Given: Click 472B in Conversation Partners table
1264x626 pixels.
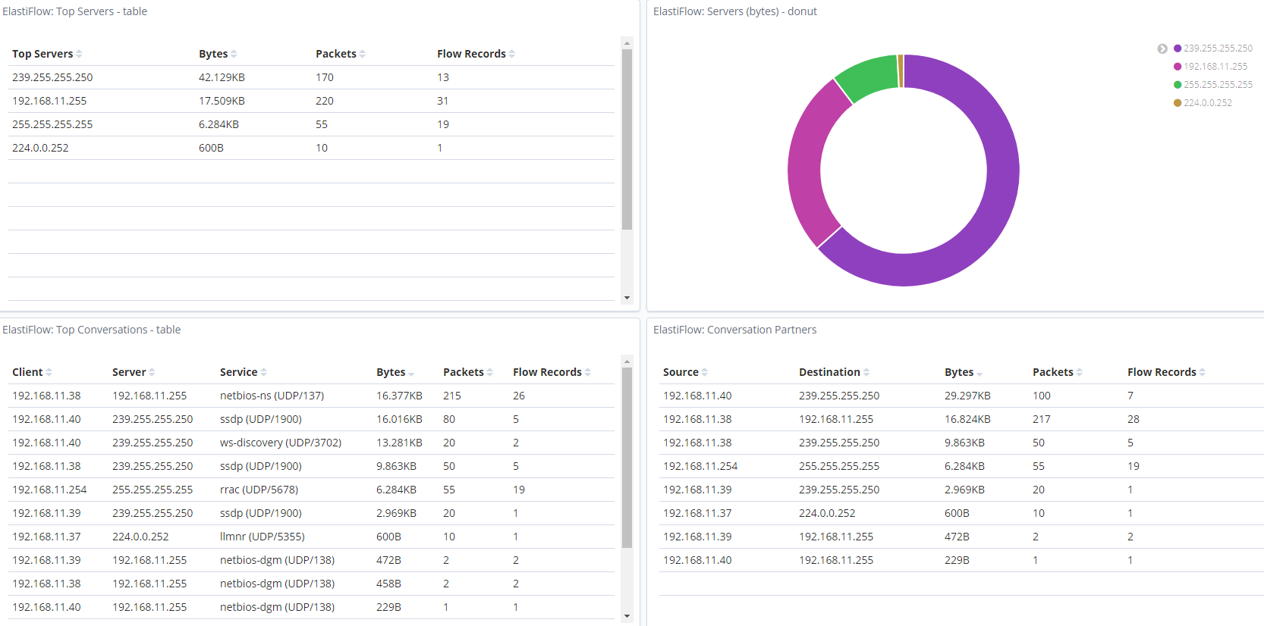Looking at the screenshot, I should point(957,537).
